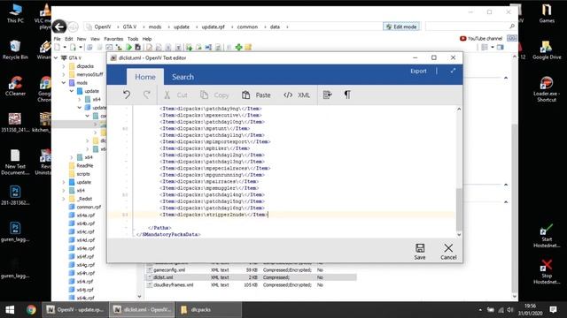
Task: Copy the selected text
Action: point(214,95)
